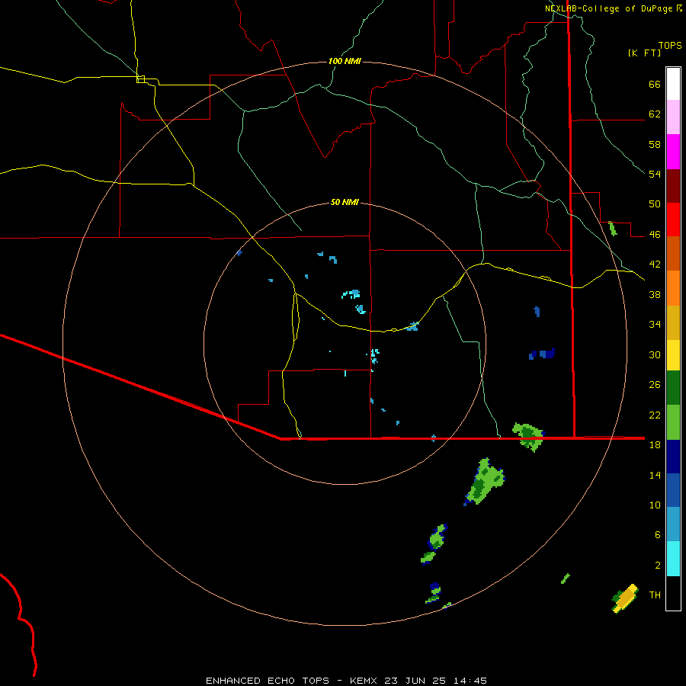
Task: Click the medium blue legend swatch
Action: 673,490
